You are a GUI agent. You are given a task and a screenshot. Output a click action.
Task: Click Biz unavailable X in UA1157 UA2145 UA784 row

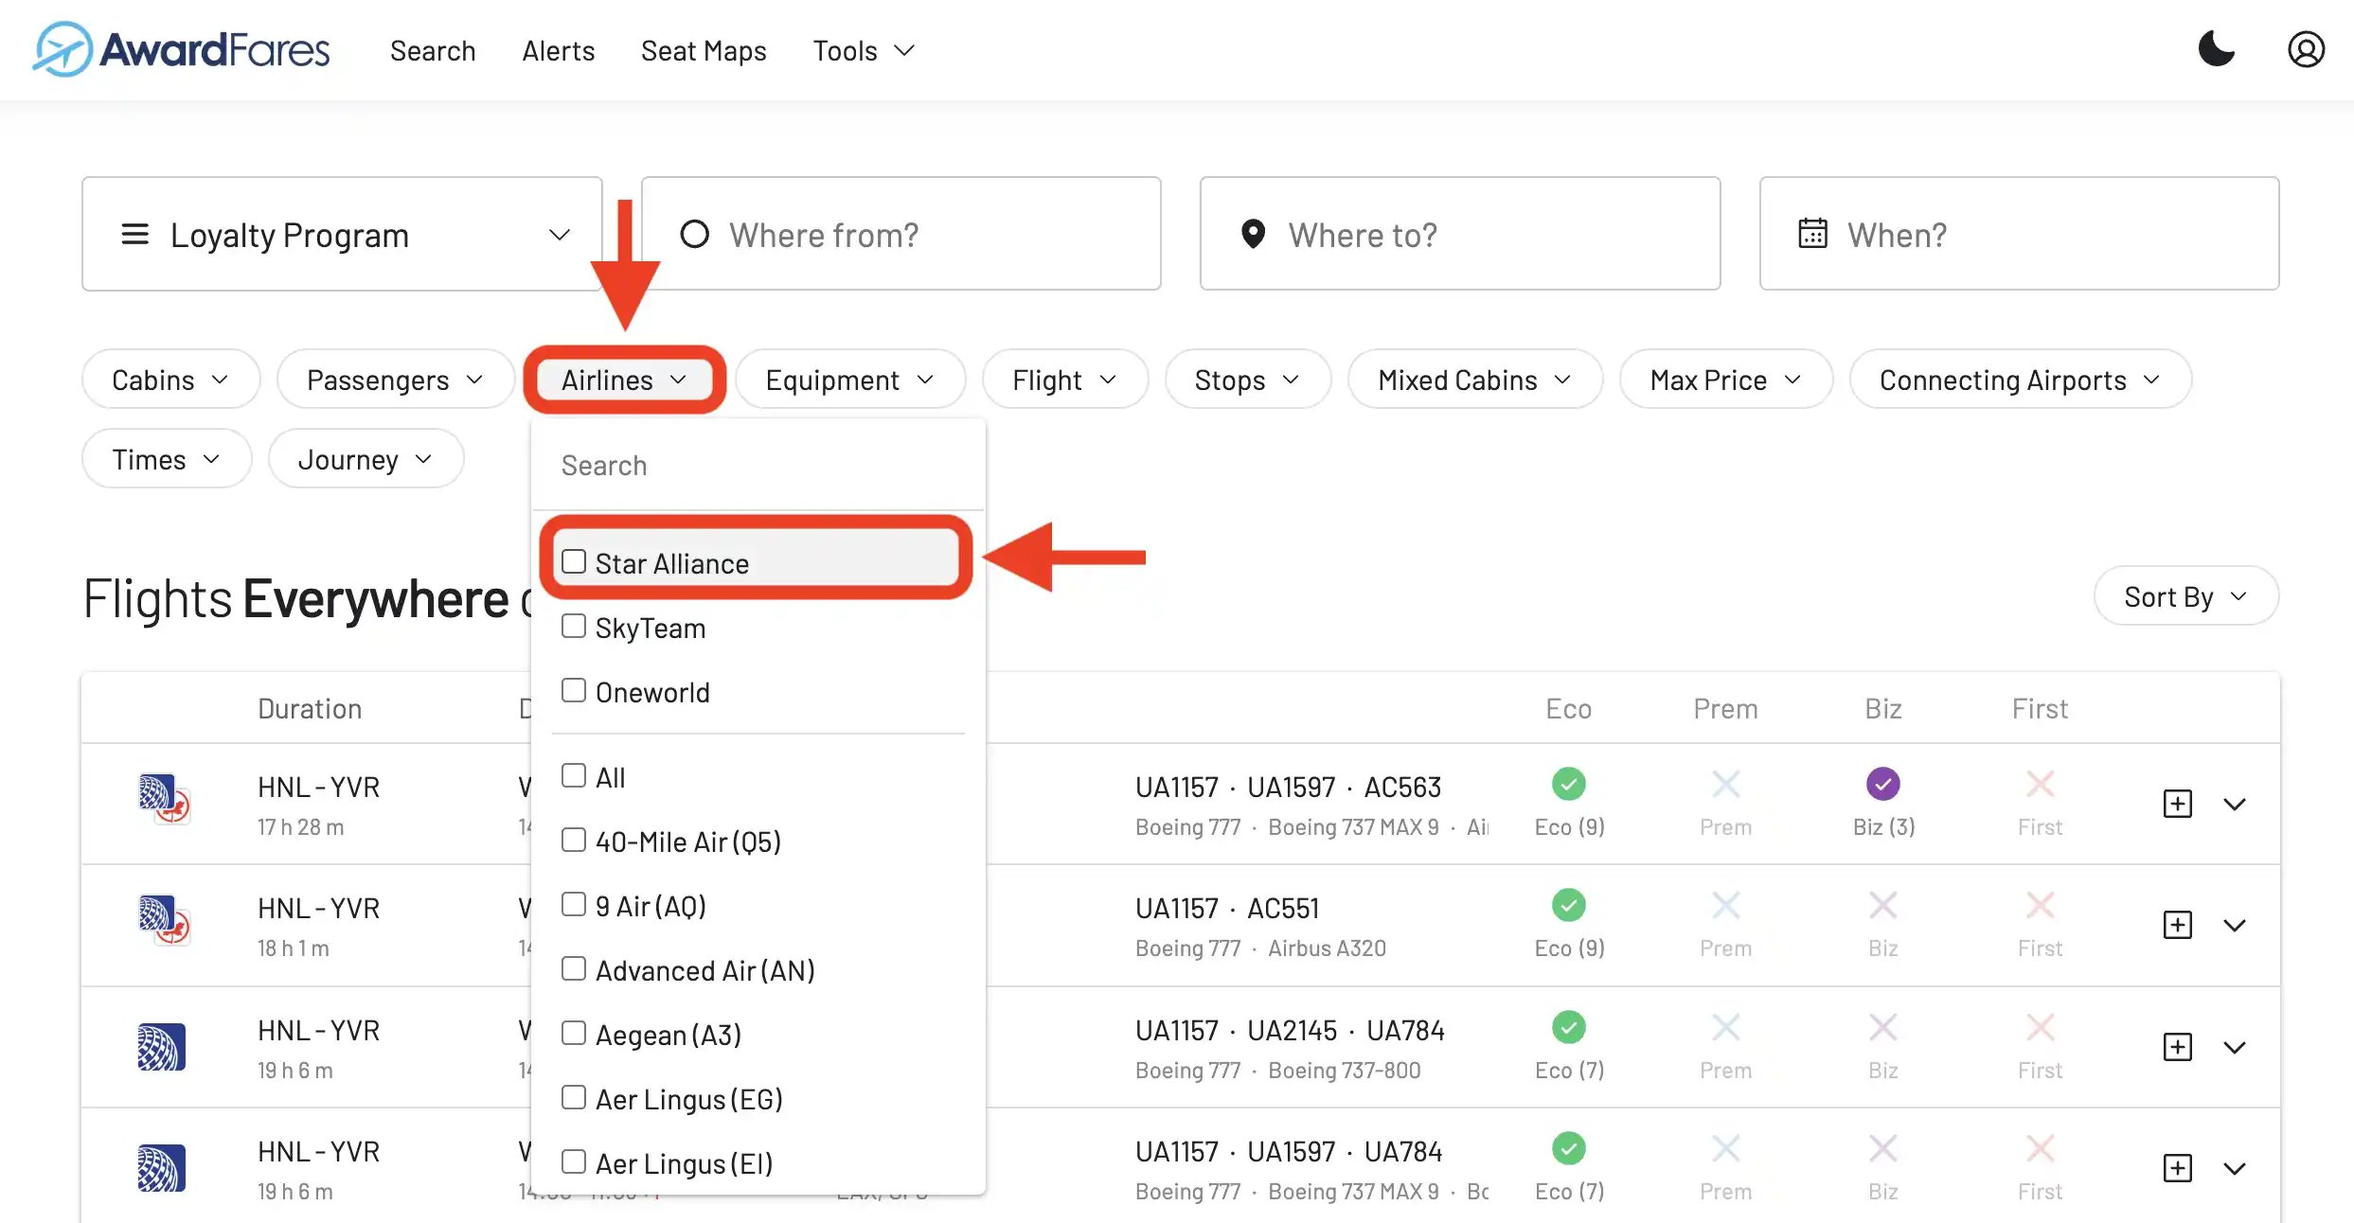[x=1882, y=1027]
